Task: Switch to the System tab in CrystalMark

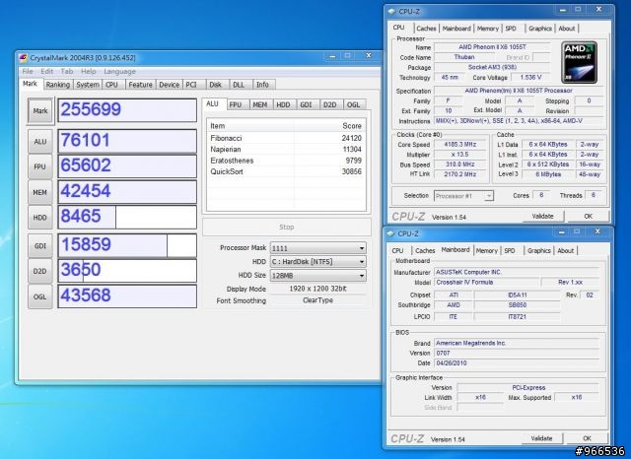Action: pyautogui.click(x=88, y=85)
